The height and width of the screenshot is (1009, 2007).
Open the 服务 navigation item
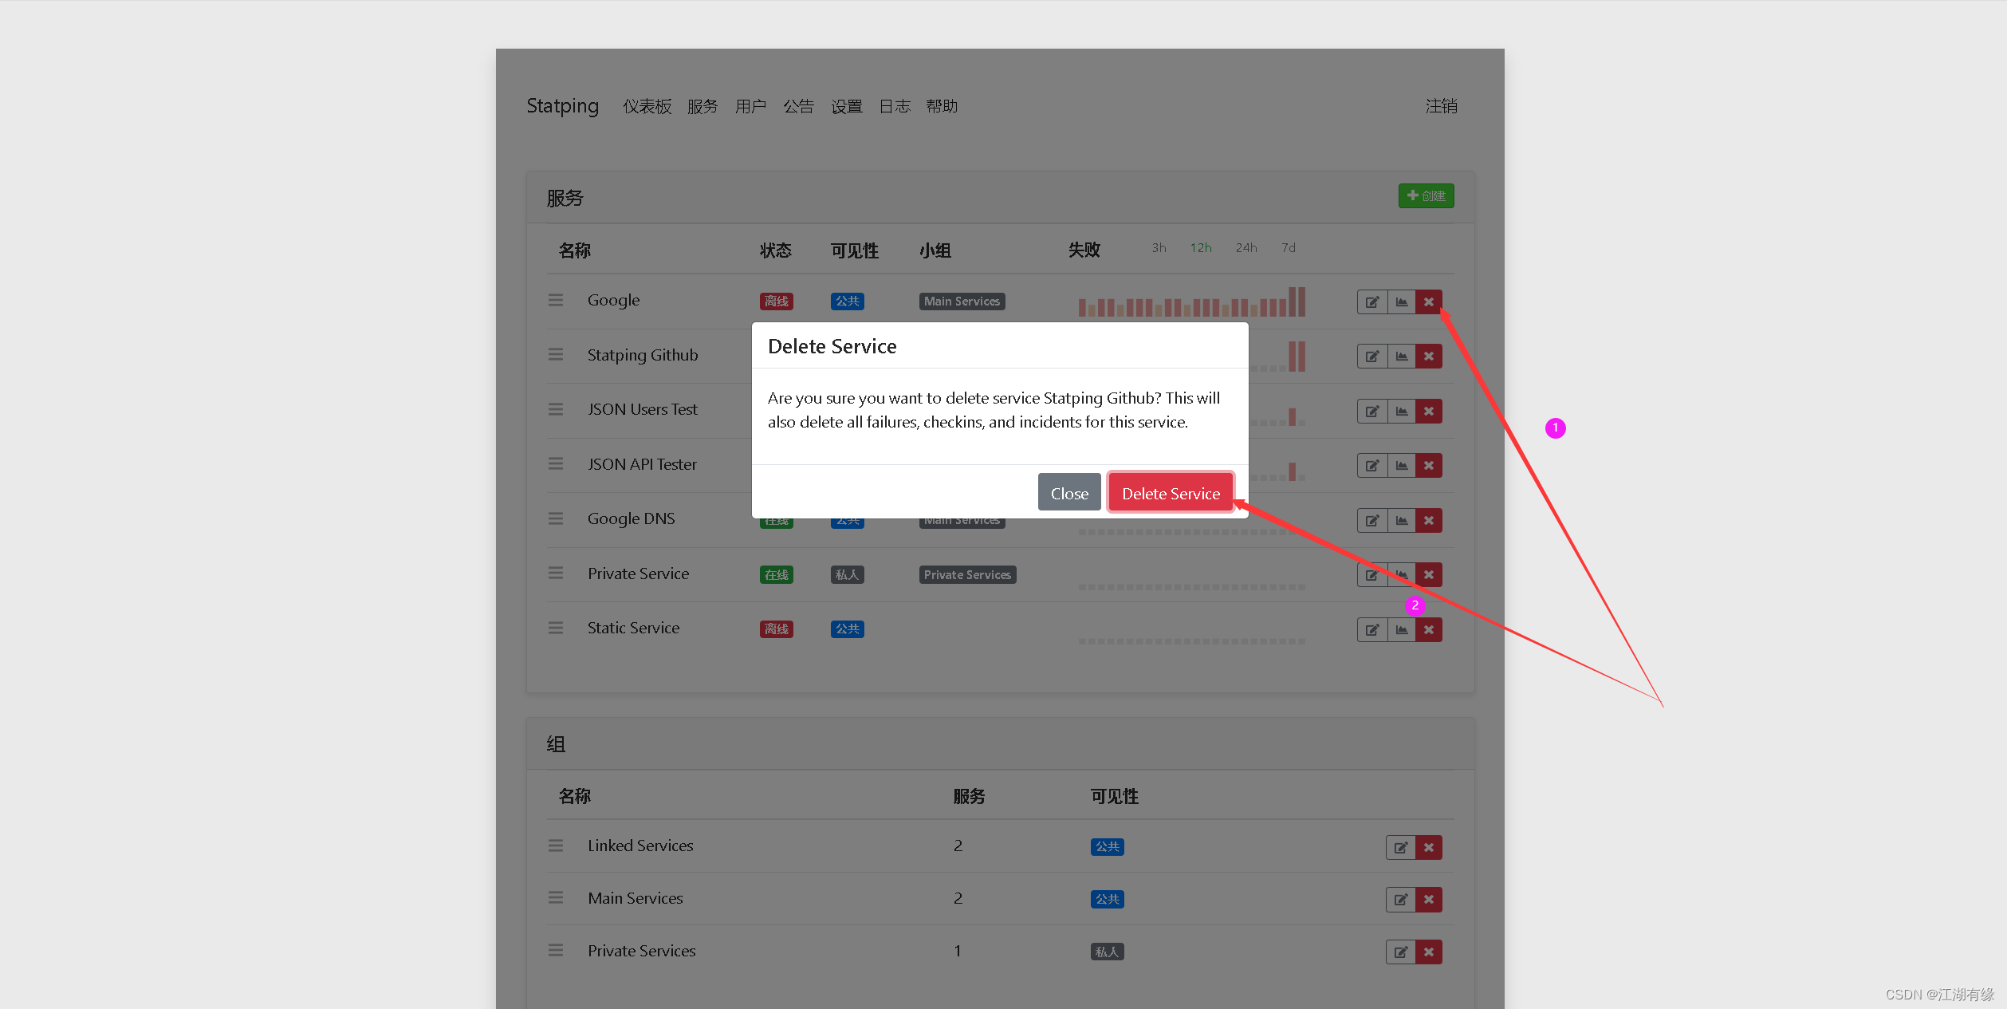(x=702, y=106)
